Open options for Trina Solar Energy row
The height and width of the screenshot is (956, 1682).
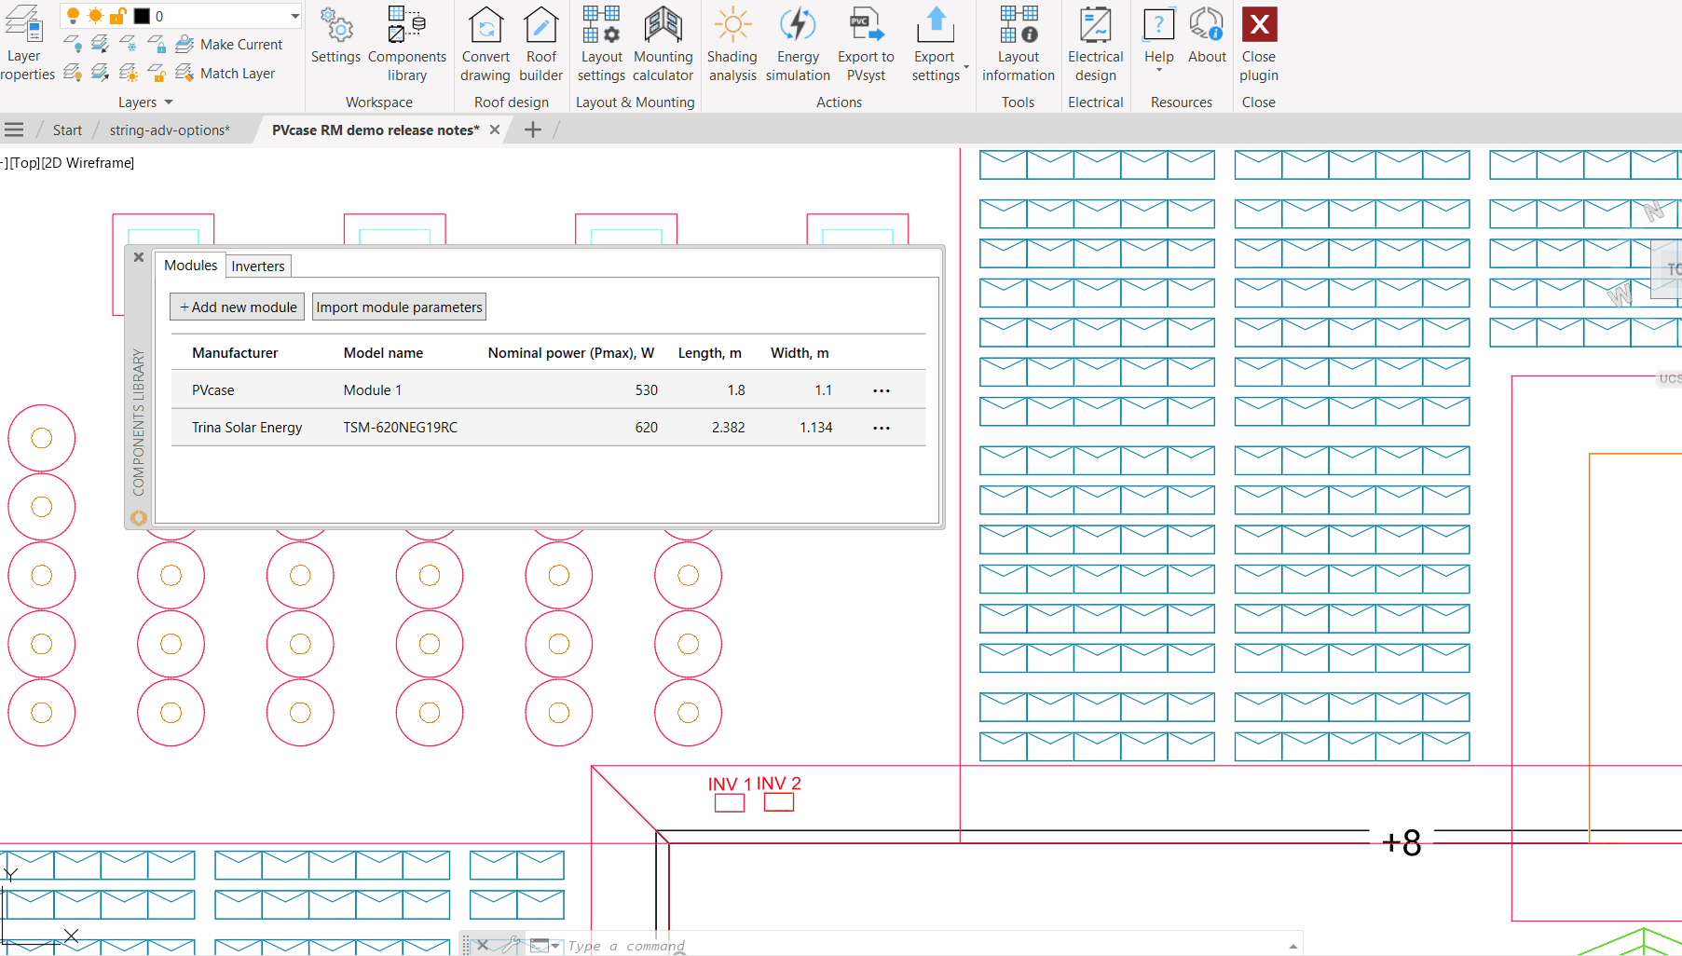click(882, 428)
